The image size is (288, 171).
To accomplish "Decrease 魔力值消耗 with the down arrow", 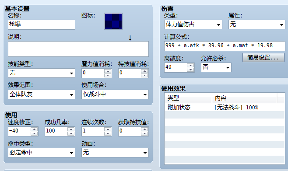I will pos(108,75).
